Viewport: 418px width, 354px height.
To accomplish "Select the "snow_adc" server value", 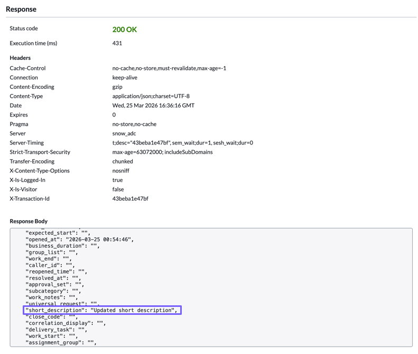I will tap(124, 133).
